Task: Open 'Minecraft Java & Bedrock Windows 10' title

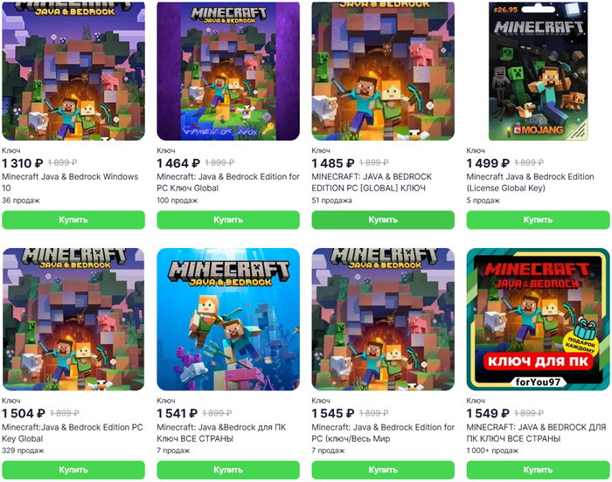Action: click(x=70, y=182)
